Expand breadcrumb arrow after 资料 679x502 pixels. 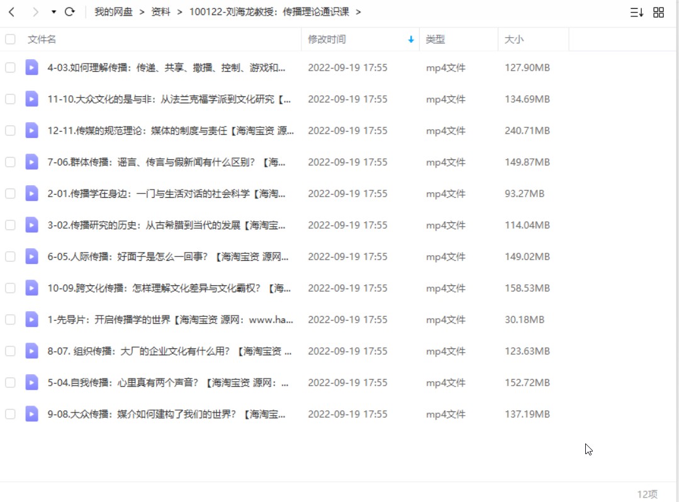(x=179, y=12)
